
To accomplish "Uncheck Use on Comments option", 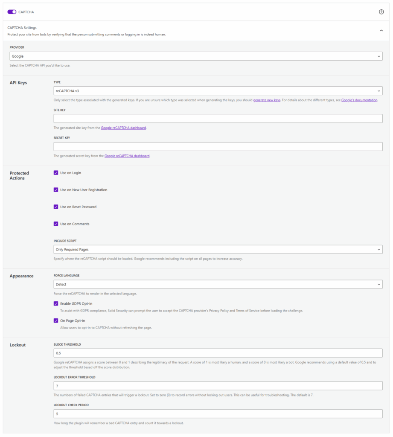I will 56,224.
